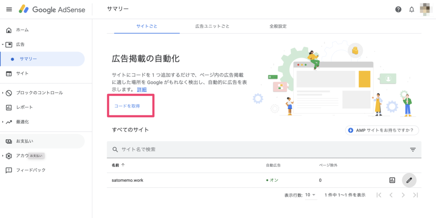The height and width of the screenshot is (218, 436).
Task: Click AMP サイトをお持ちですか？ button
Action: (x=382, y=130)
